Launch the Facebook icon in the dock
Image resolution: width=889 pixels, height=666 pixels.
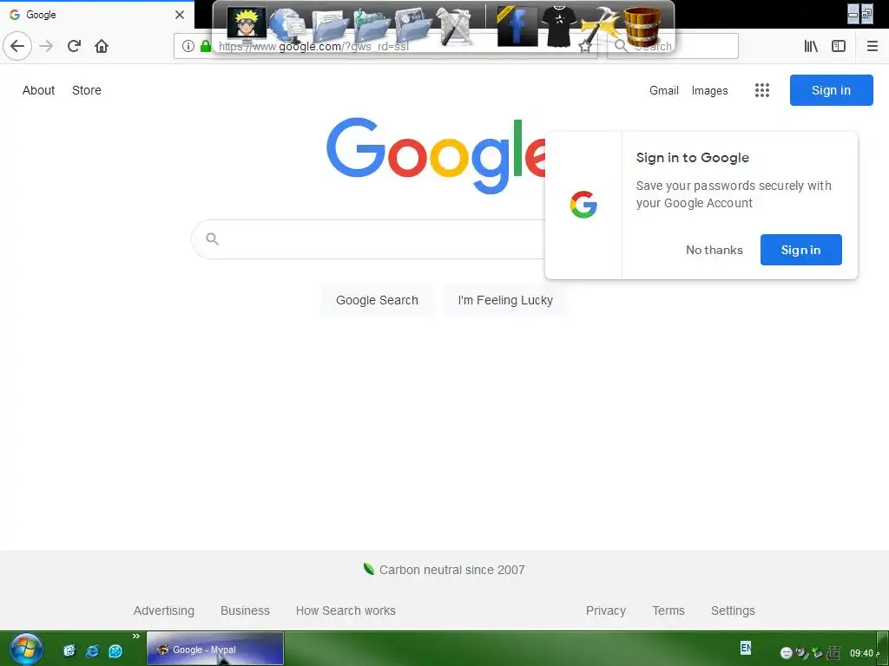tap(517, 27)
